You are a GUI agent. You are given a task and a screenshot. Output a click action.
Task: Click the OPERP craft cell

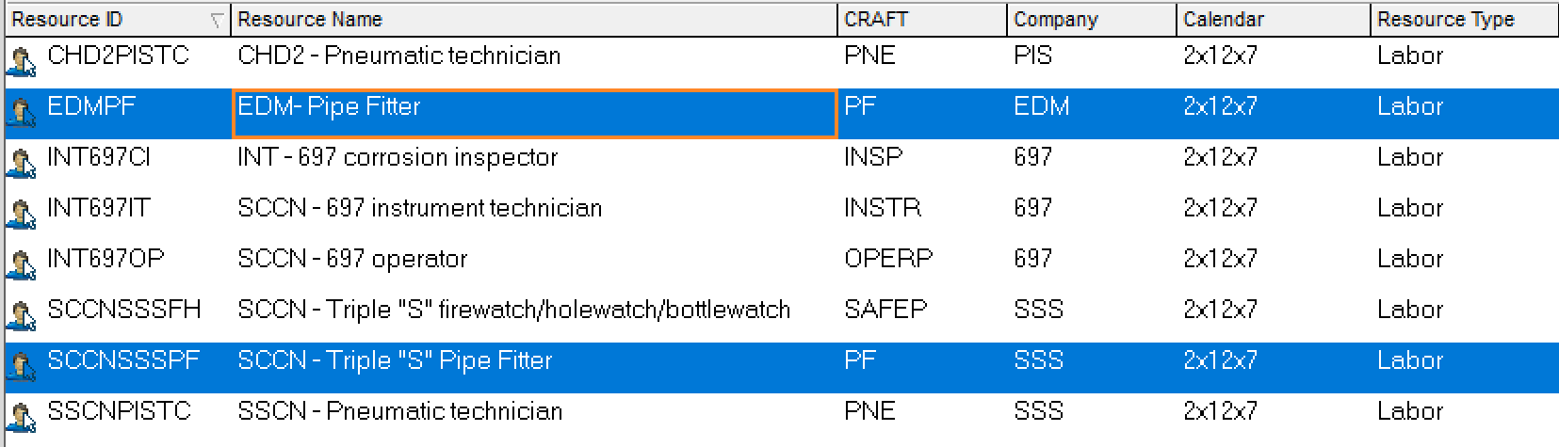(x=888, y=259)
